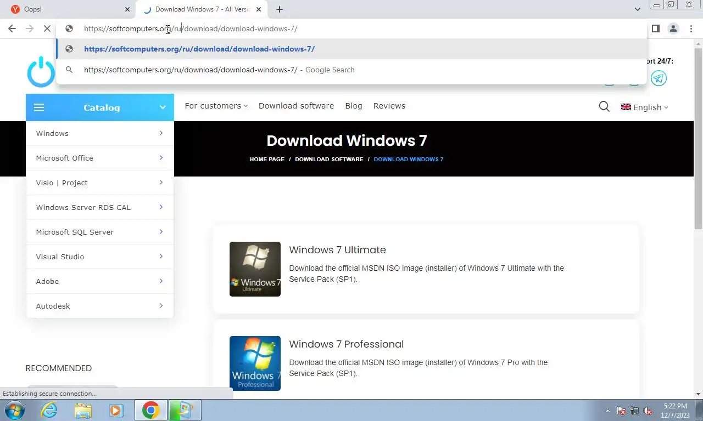Click the taskbar icon right of Chrome
This screenshot has width=703, height=421.
click(x=185, y=410)
